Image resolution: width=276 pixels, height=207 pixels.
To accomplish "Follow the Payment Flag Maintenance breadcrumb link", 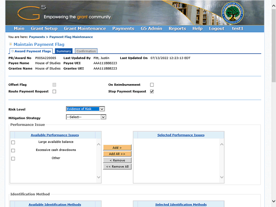I will (71, 37).
